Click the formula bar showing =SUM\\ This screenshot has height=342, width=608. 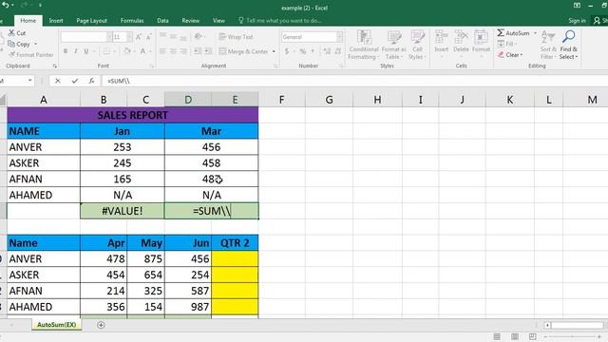click(x=354, y=81)
